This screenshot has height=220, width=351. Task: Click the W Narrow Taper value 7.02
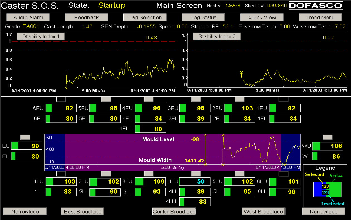(340, 27)
